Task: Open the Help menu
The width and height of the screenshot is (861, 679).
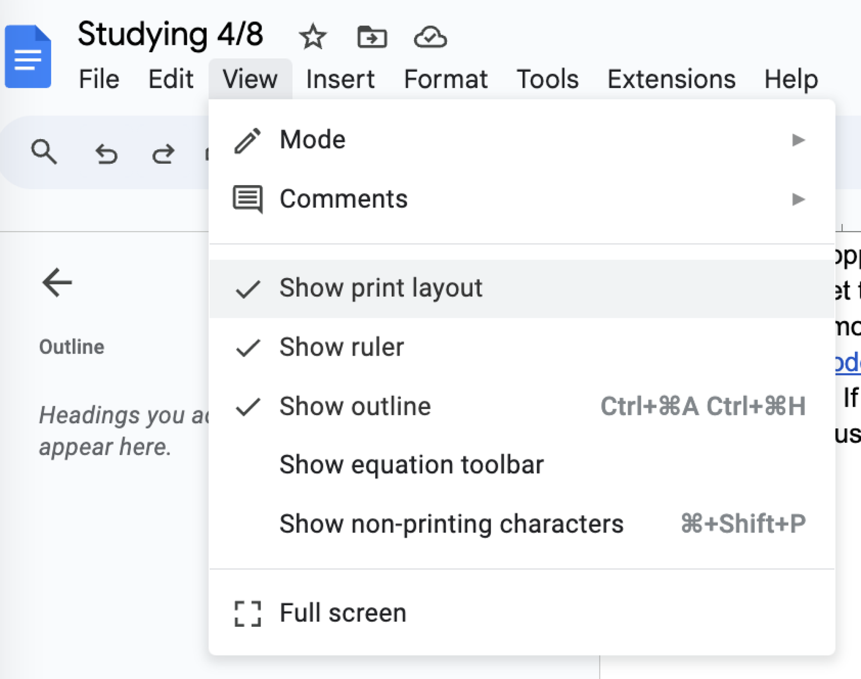Action: click(791, 79)
